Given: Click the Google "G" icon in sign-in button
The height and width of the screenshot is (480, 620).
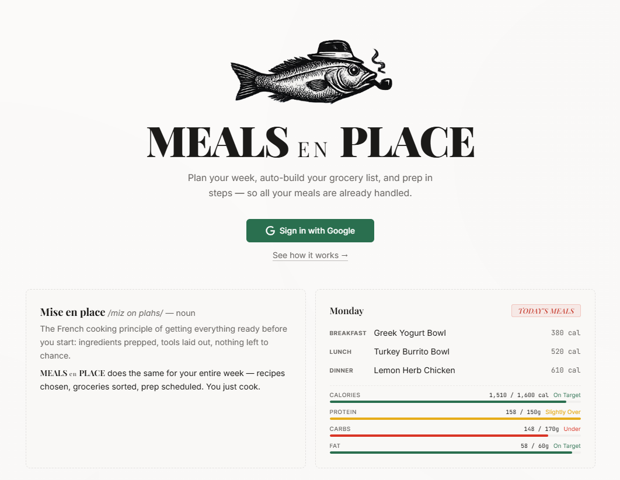Looking at the screenshot, I should coord(270,231).
